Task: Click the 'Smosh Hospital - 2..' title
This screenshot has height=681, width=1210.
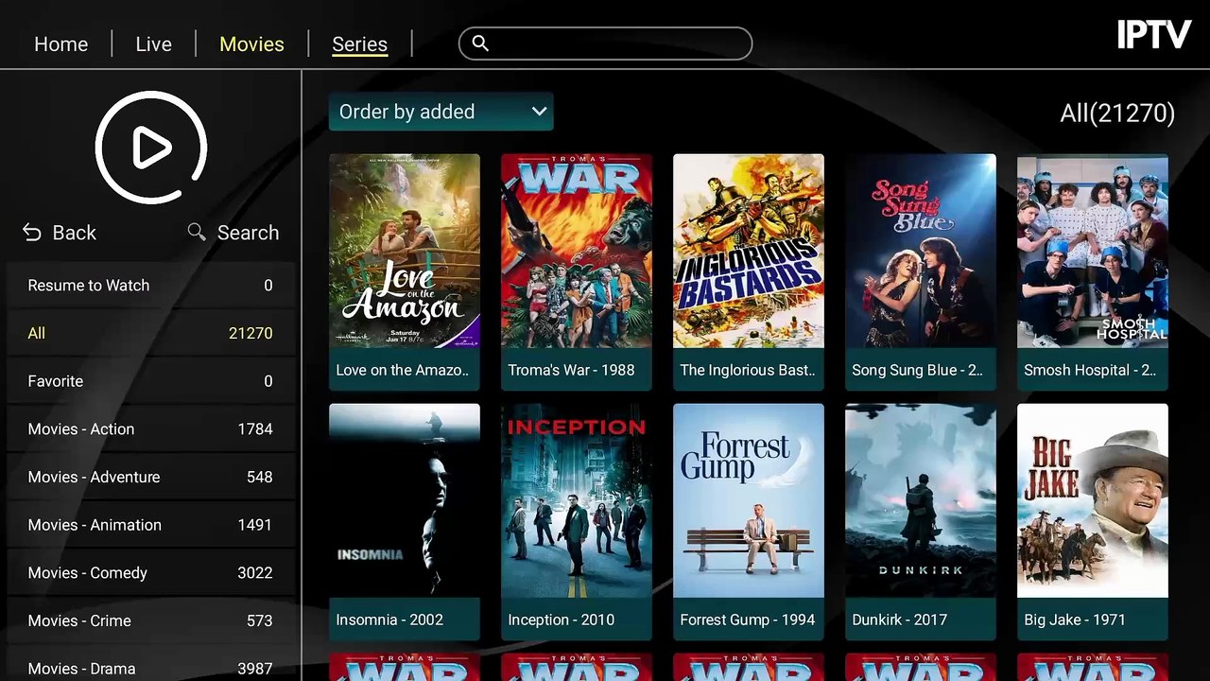Action: tap(1090, 370)
